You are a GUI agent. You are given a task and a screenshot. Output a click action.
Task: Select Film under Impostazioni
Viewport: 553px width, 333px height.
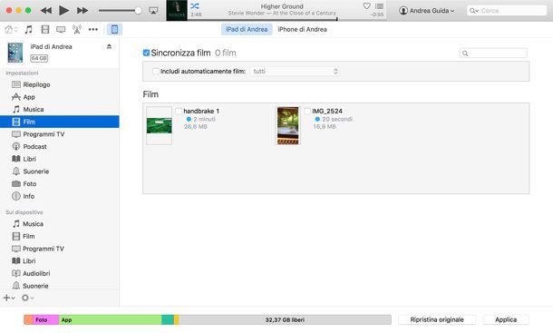pyautogui.click(x=60, y=122)
